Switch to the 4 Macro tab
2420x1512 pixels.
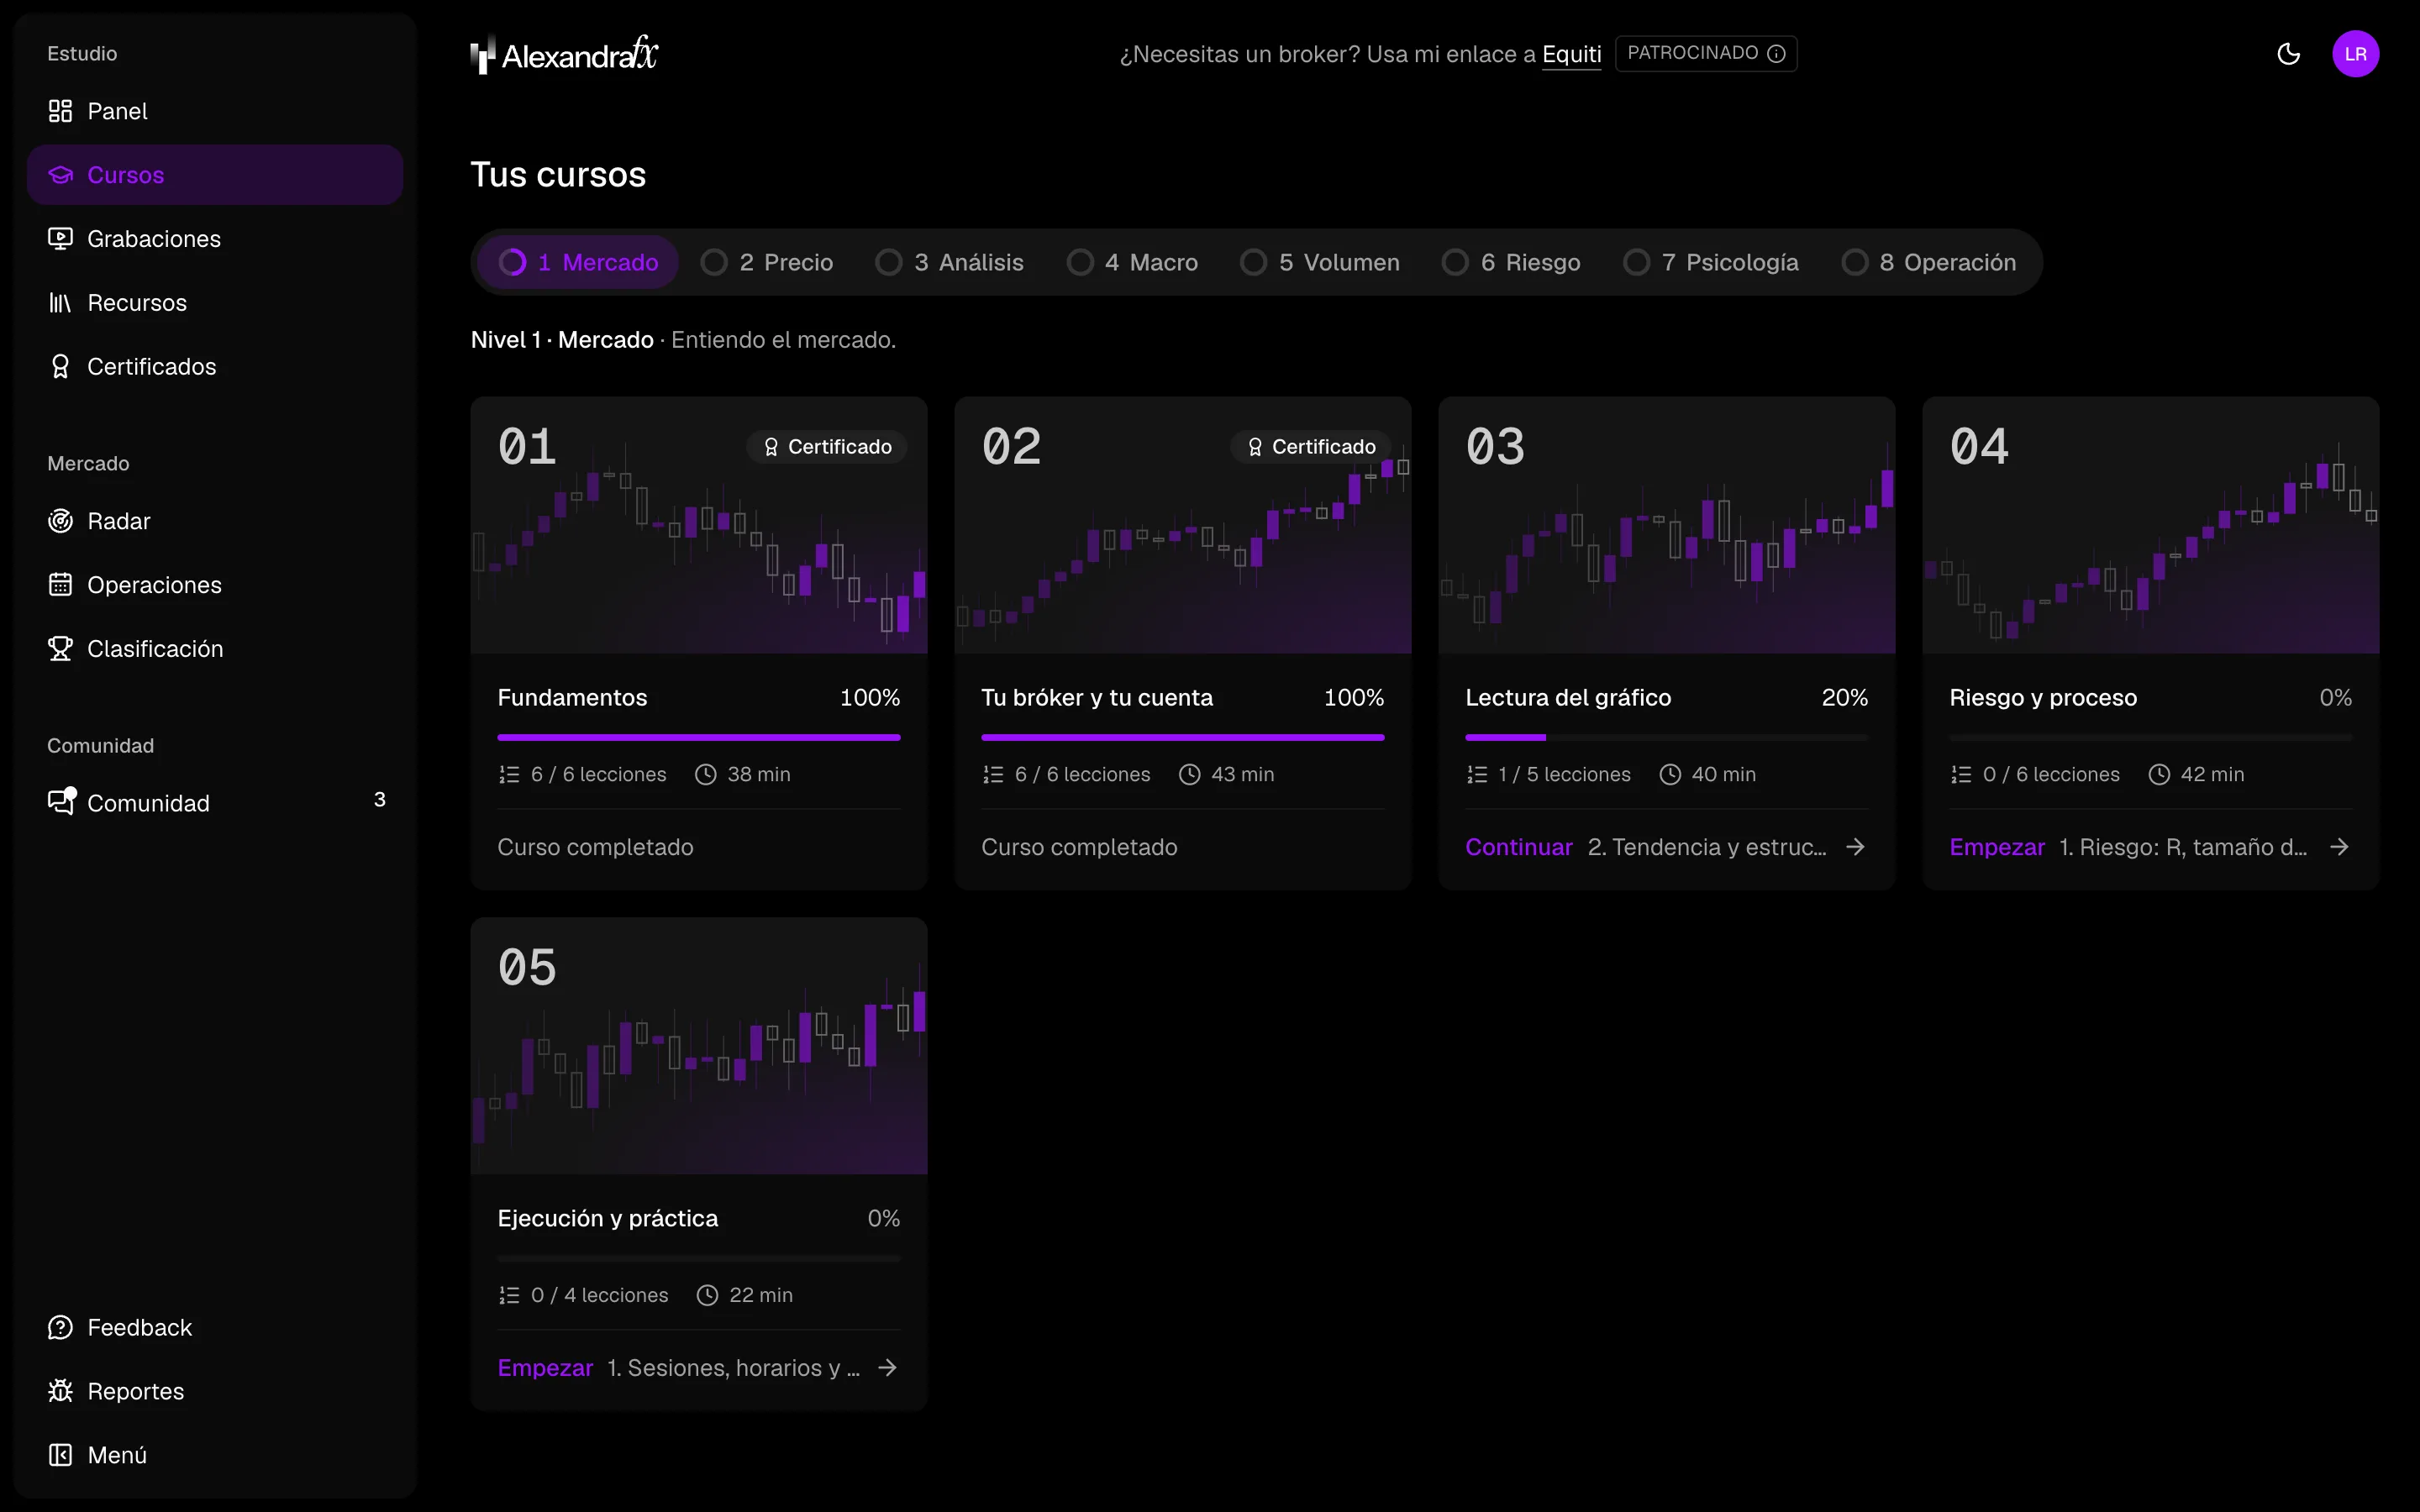point(1133,262)
